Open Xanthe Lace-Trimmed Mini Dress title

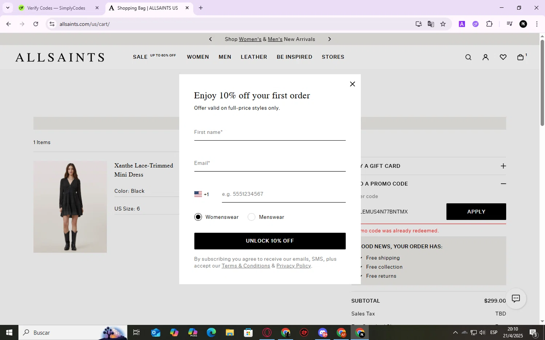[x=144, y=170]
